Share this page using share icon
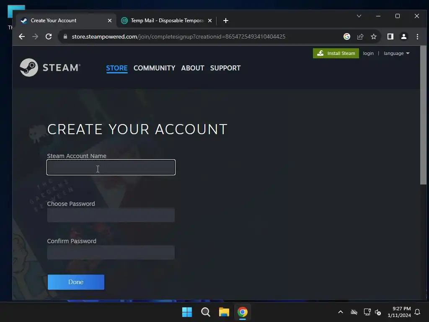Viewport: 429px width, 322px height. 360,36
